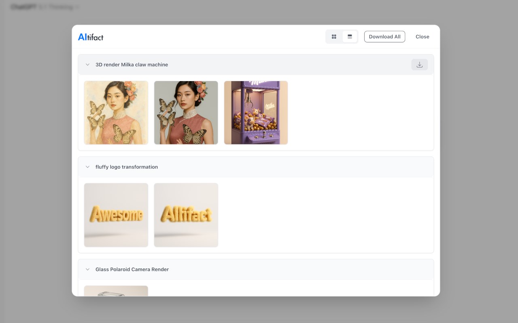Click the 'fluffy logo transformation' title

(x=127, y=167)
